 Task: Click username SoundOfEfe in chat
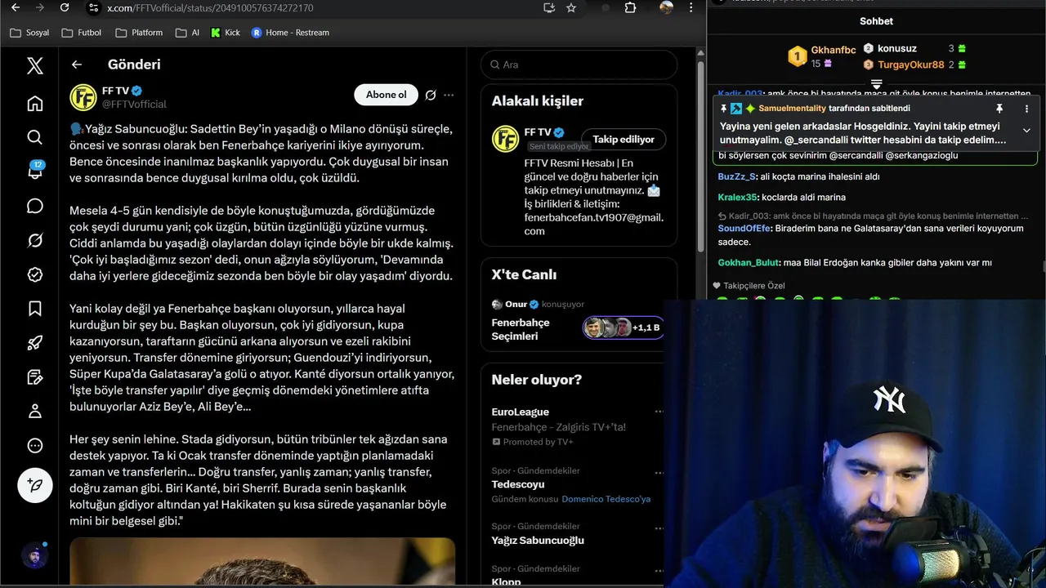click(744, 229)
